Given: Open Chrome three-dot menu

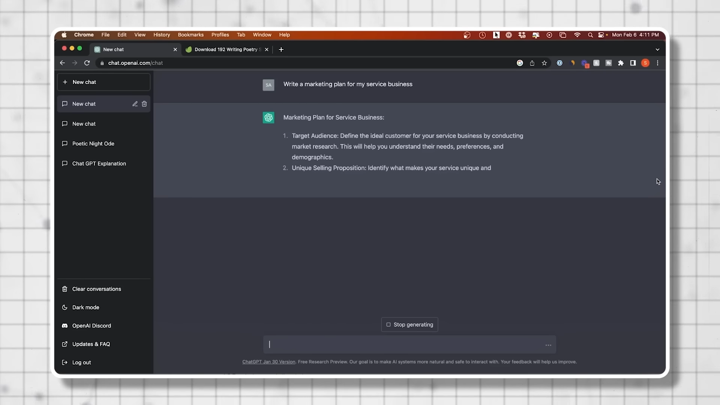Looking at the screenshot, I should [x=657, y=63].
